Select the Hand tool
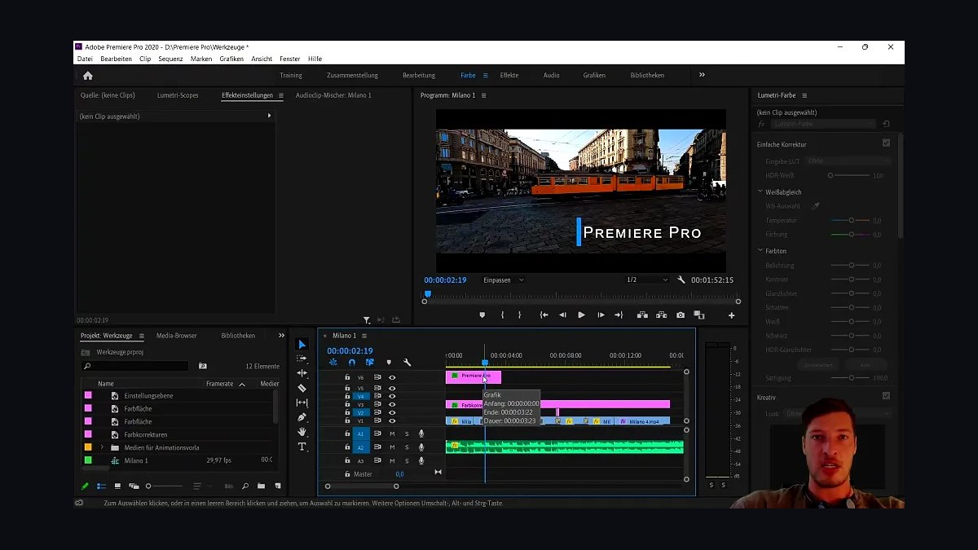 pyautogui.click(x=302, y=432)
